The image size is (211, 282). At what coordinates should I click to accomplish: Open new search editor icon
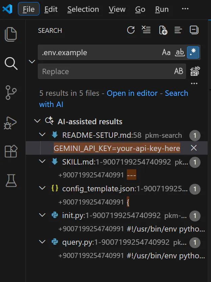click(163, 30)
